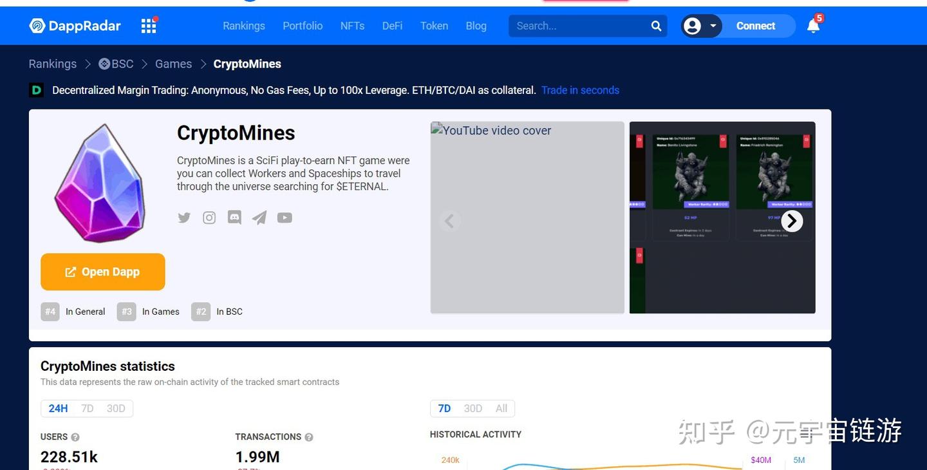This screenshot has width=927, height=470.
Task: Click the CryptoMines page title
Action: pyautogui.click(x=236, y=133)
